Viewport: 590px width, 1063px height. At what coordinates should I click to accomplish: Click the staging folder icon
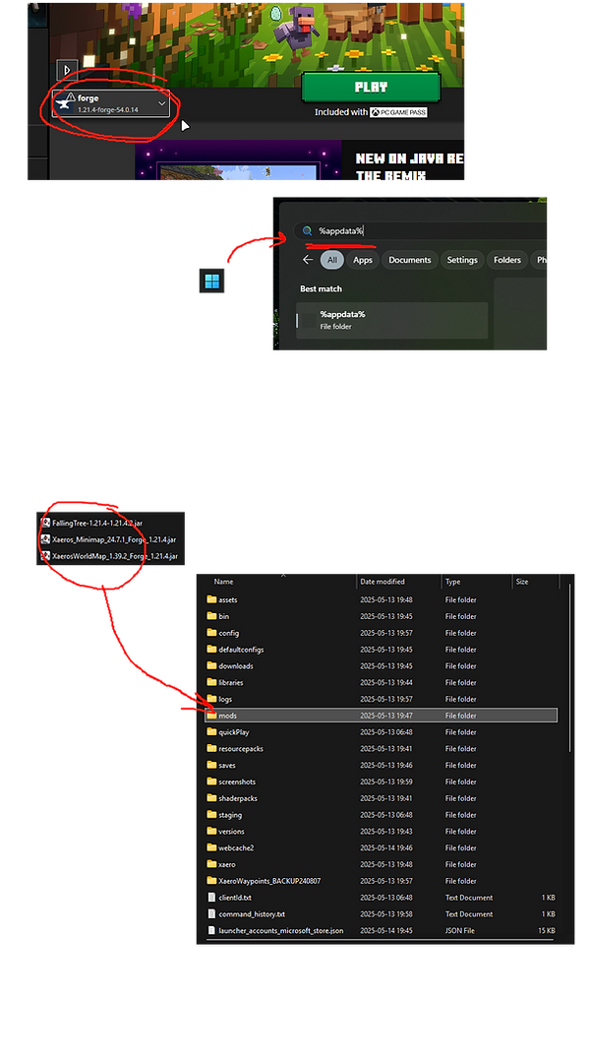pyautogui.click(x=211, y=815)
